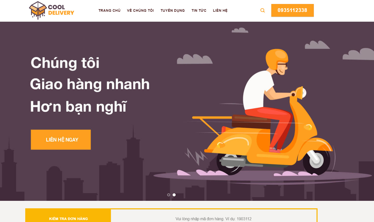Focus the order code input field

pos(214,216)
